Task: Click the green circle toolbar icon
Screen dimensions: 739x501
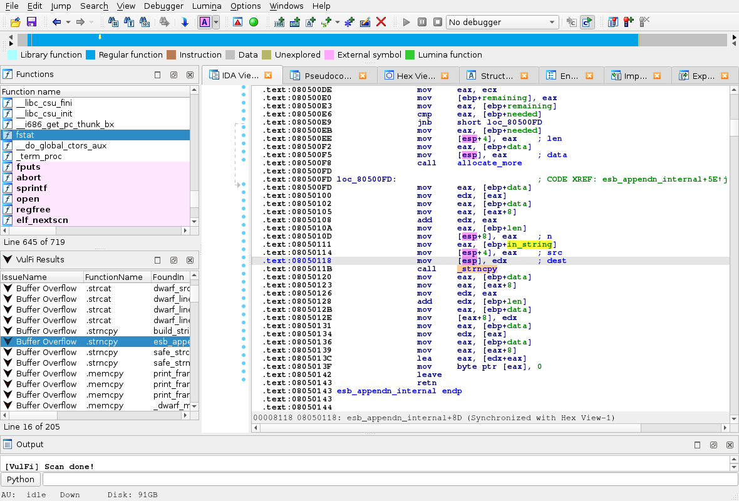Action: coord(254,22)
